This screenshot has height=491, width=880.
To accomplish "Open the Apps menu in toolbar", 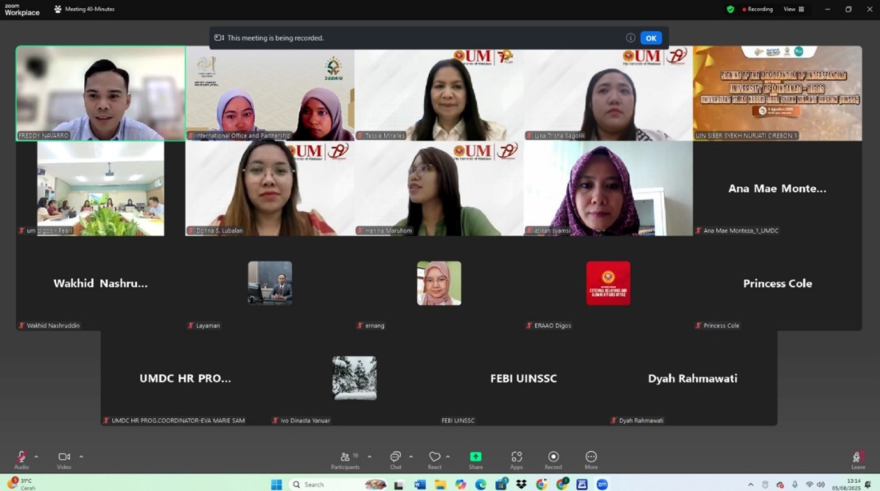I will (x=516, y=459).
